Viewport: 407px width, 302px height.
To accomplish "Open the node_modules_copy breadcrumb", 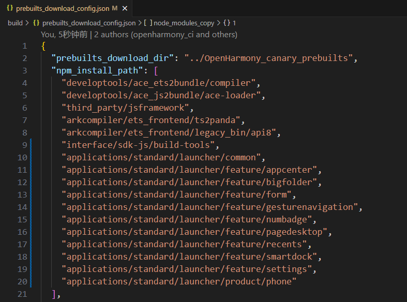I will click(184, 23).
